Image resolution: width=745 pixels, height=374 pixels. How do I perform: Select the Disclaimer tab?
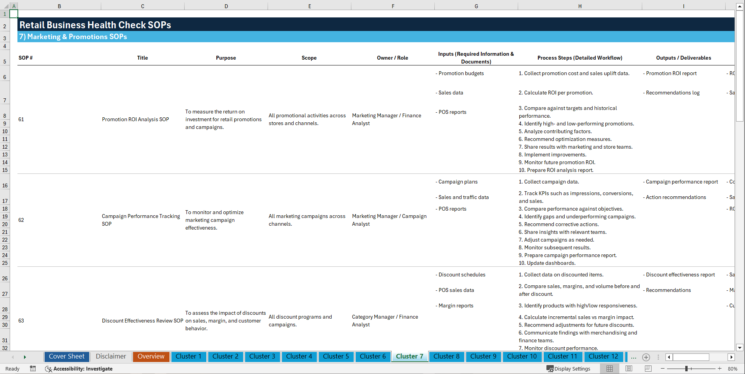111,357
